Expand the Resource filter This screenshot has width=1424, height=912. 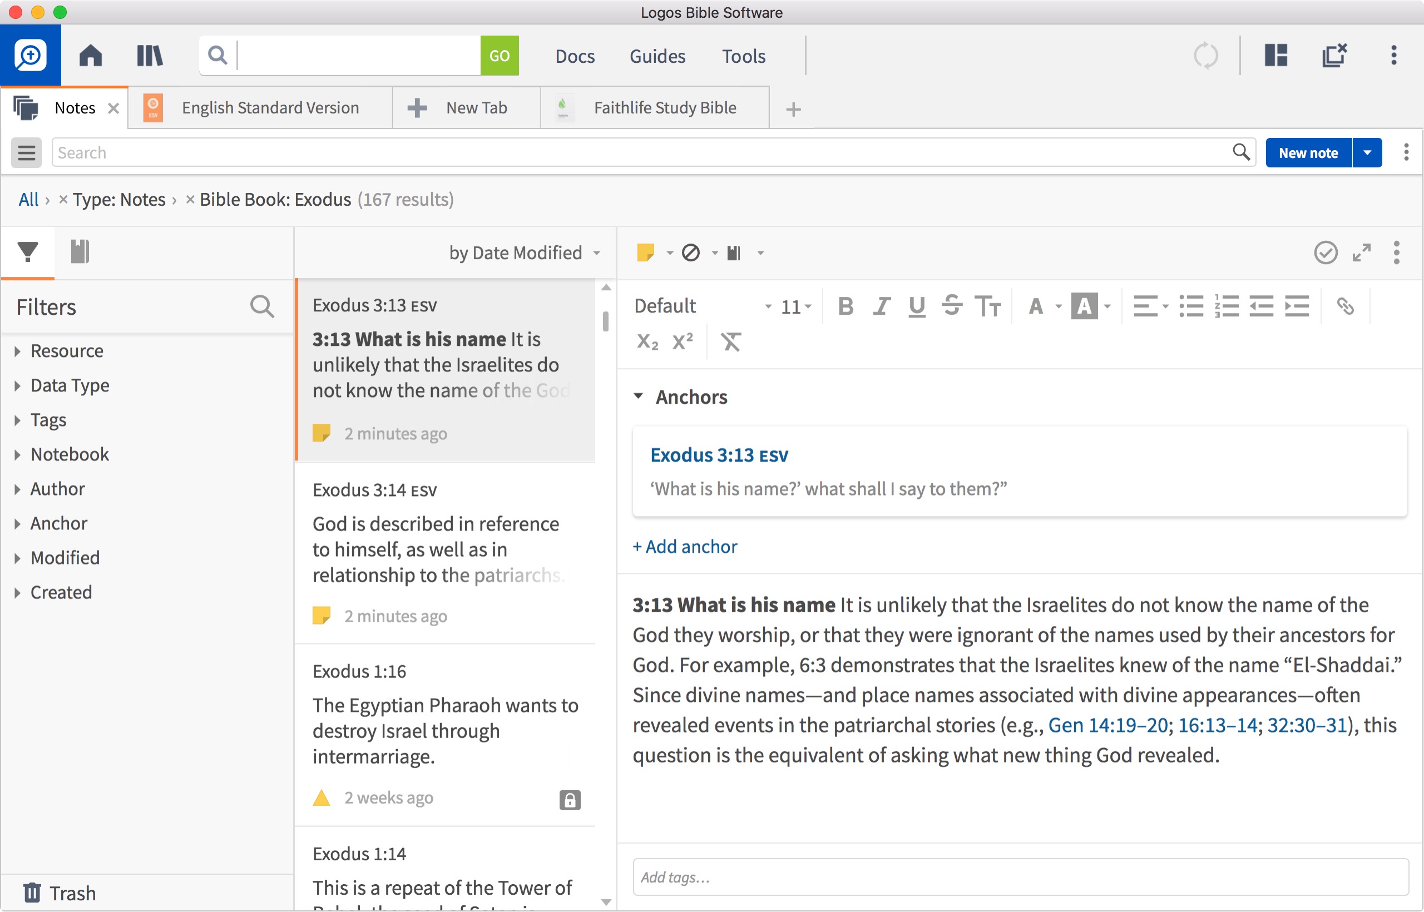(x=17, y=351)
